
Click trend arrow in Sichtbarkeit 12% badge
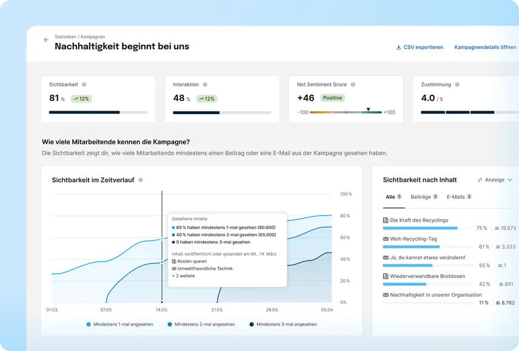(76, 99)
